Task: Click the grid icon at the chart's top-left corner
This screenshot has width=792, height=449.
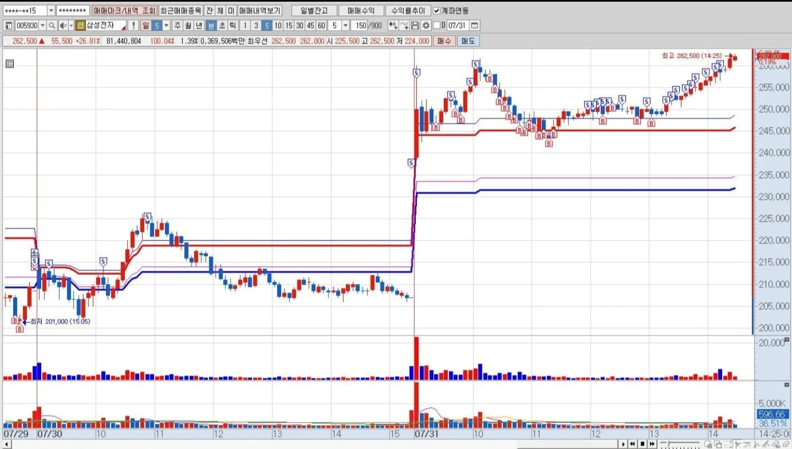Action: (9, 63)
